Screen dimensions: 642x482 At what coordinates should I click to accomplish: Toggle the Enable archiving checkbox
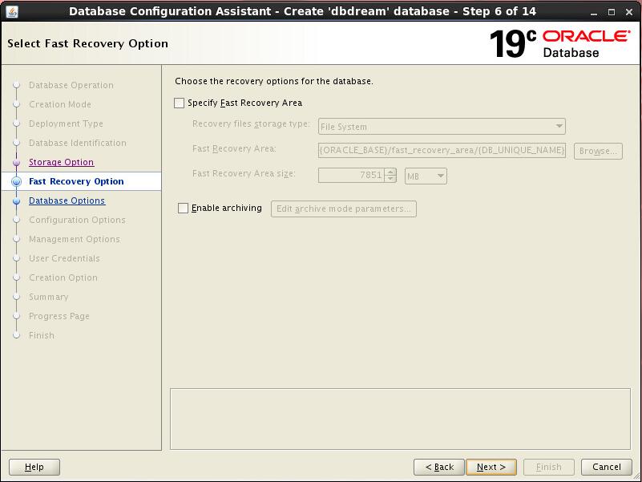(184, 209)
